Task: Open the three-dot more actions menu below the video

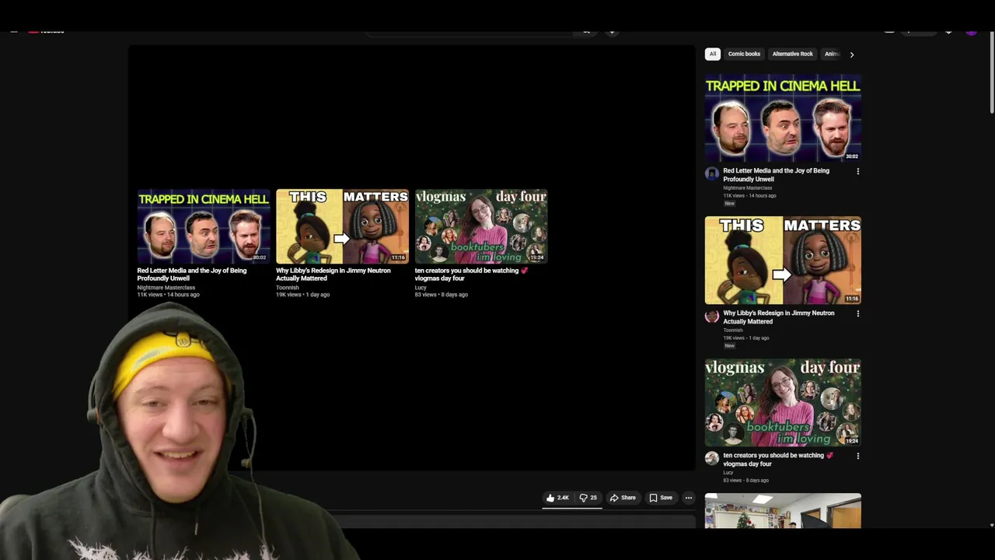Action: coord(688,498)
